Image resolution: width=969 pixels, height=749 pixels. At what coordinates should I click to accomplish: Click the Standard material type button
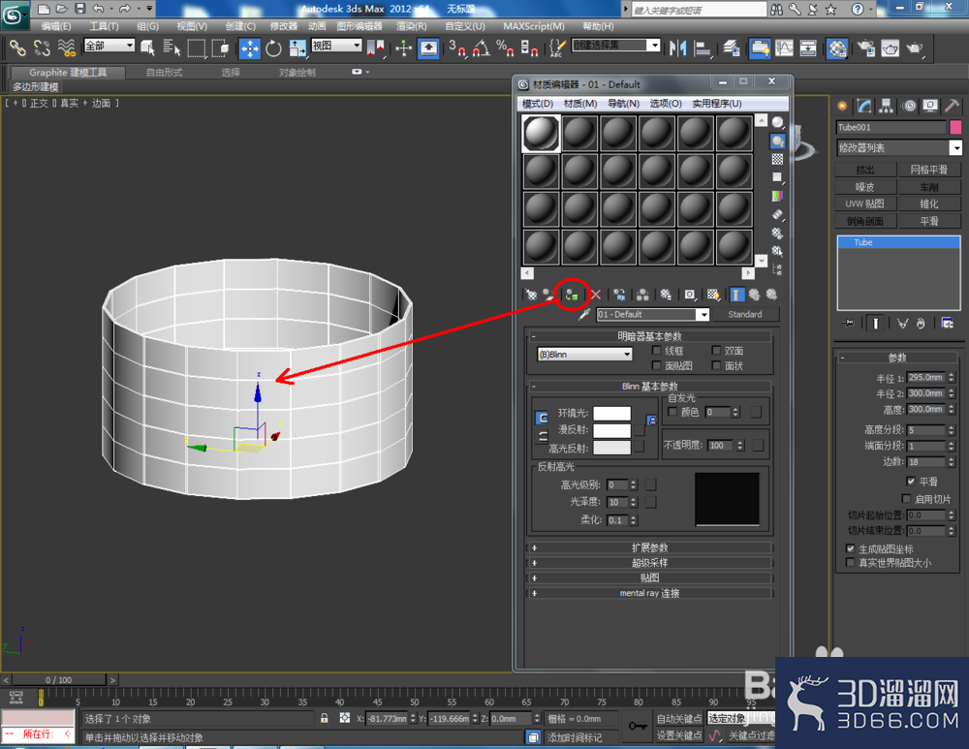tap(744, 315)
